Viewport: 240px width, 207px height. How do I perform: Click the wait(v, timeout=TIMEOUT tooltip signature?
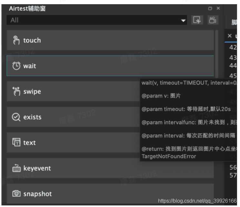189,83
